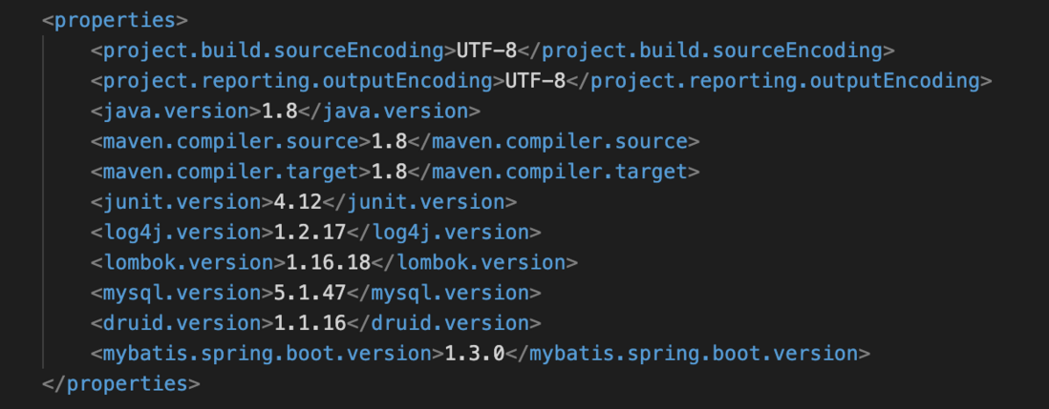This screenshot has width=1049, height=409.
Task: Click the opening properties tag
Action: tap(115, 20)
